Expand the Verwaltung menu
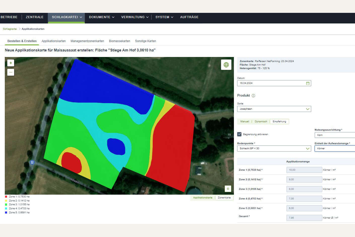The height and width of the screenshot is (237, 355). pyautogui.click(x=135, y=17)
